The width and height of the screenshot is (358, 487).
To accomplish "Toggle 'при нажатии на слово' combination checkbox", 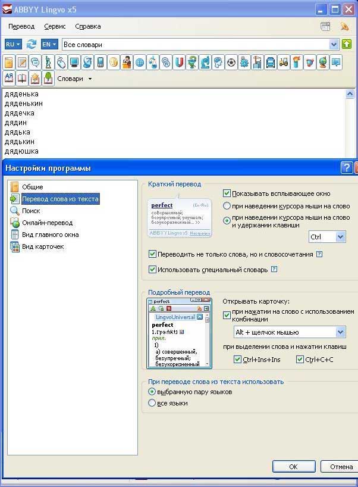I will pyautogui.click(x=227, y=316).
